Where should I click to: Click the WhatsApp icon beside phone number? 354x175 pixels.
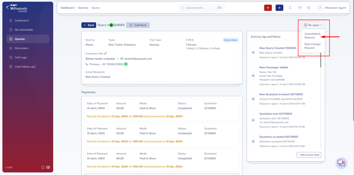tap(126, 64)
